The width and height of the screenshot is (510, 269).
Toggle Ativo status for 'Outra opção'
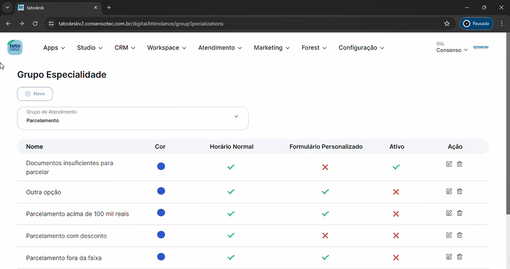tap(396, 192)
